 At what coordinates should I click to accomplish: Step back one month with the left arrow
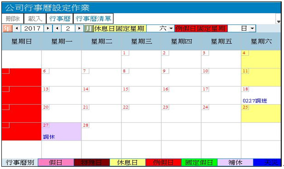click(57, 28)
